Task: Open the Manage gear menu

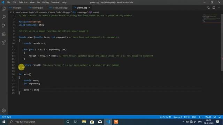Action: (x=4, y=110)
